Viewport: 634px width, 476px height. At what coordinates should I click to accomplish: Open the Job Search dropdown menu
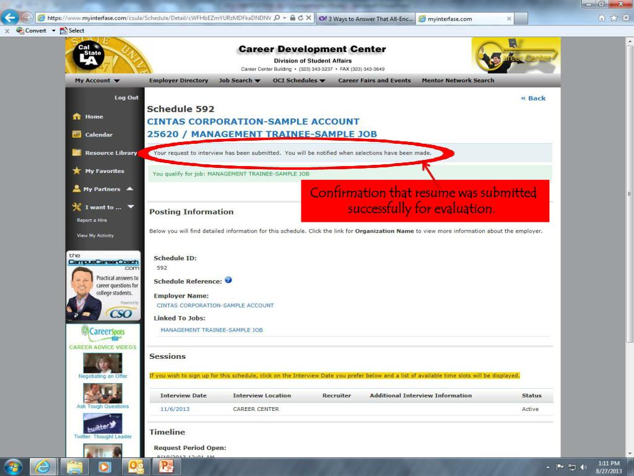[x=240, y=81]
